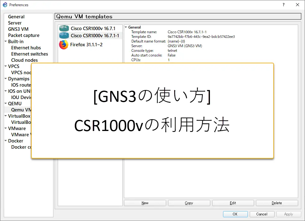305x221 pixels.
Task: Select the IOS routers tree entry
Action: [x=21, y=85]
